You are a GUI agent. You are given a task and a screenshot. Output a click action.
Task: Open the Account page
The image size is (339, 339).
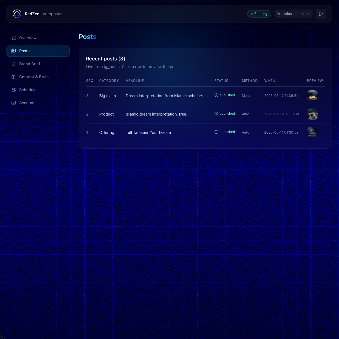pos(38,103)
